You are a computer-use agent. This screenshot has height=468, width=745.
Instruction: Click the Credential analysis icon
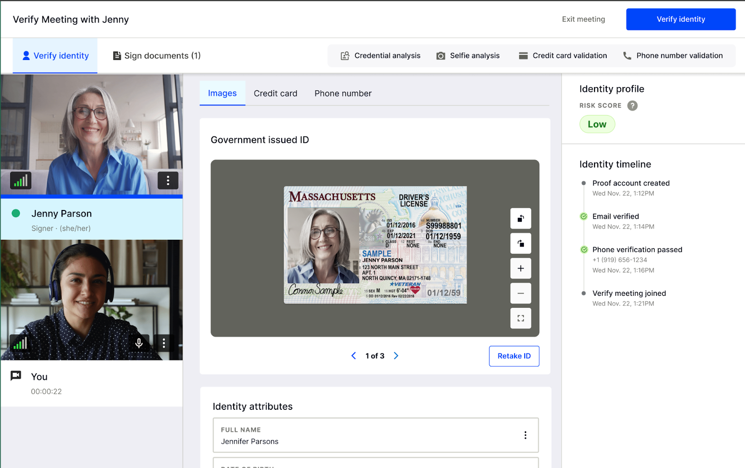(x=345, y=56)
